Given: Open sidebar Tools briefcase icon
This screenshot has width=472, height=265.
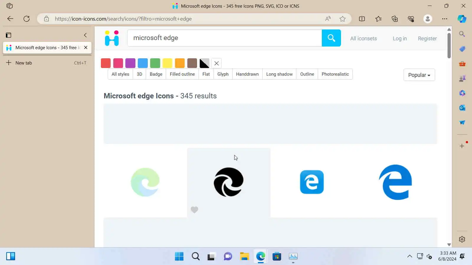Looking at the screenshot, I should [x=462, y=64].
